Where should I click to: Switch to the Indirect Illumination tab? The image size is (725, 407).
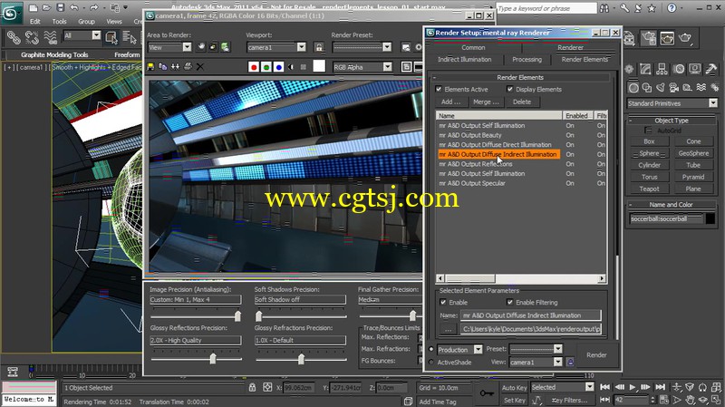464,59
